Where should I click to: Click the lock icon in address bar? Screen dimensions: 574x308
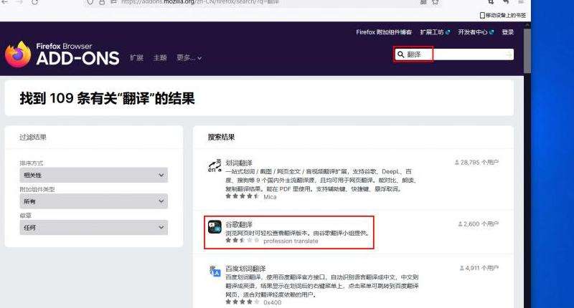pos(103,2)
